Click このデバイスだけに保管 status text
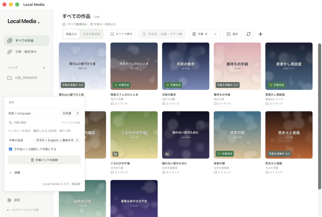Viewport: 322px width, 217px height. pos(25,210)
